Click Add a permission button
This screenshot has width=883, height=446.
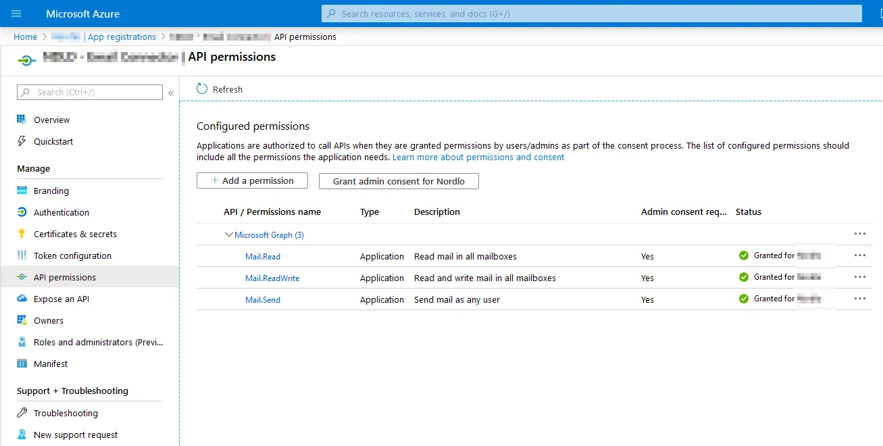point(252,180)
